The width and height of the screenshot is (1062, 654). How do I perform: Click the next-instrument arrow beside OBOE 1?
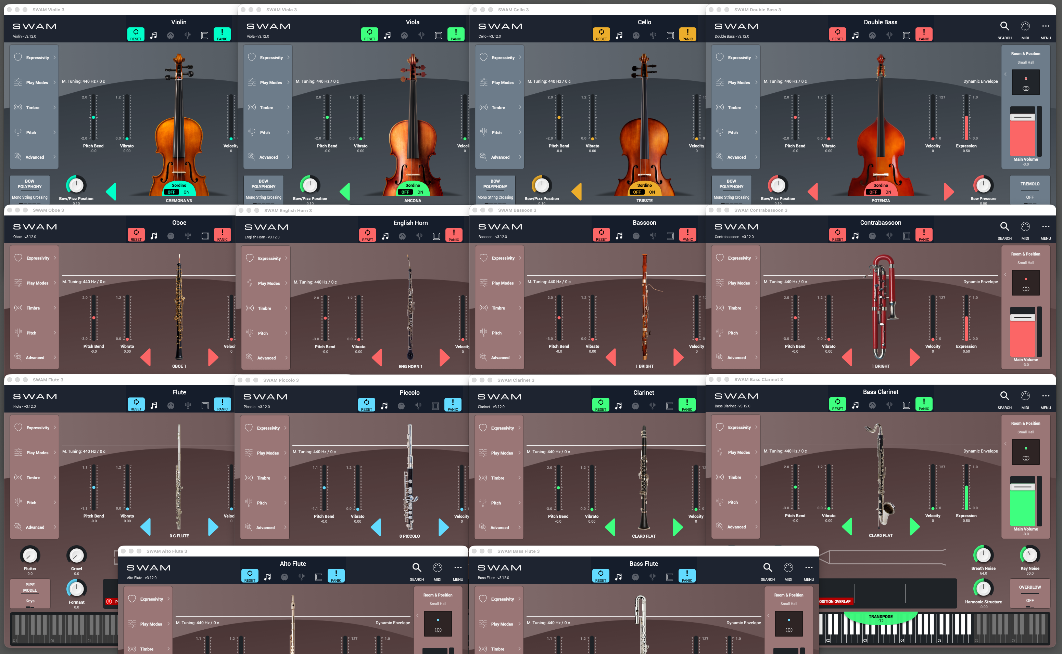pos(213,357)
